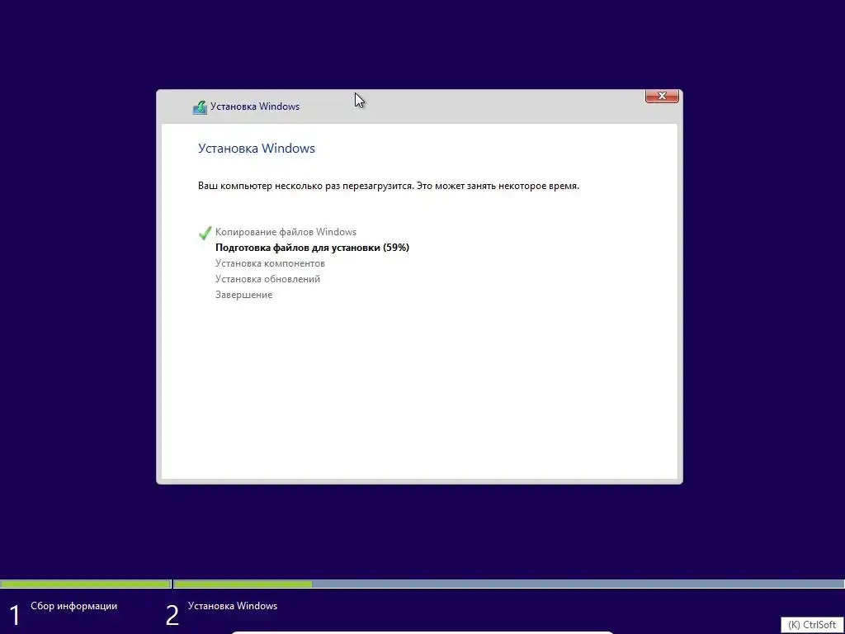Click the '(K) CtrlSoft' label in corner

coord(812,624)
